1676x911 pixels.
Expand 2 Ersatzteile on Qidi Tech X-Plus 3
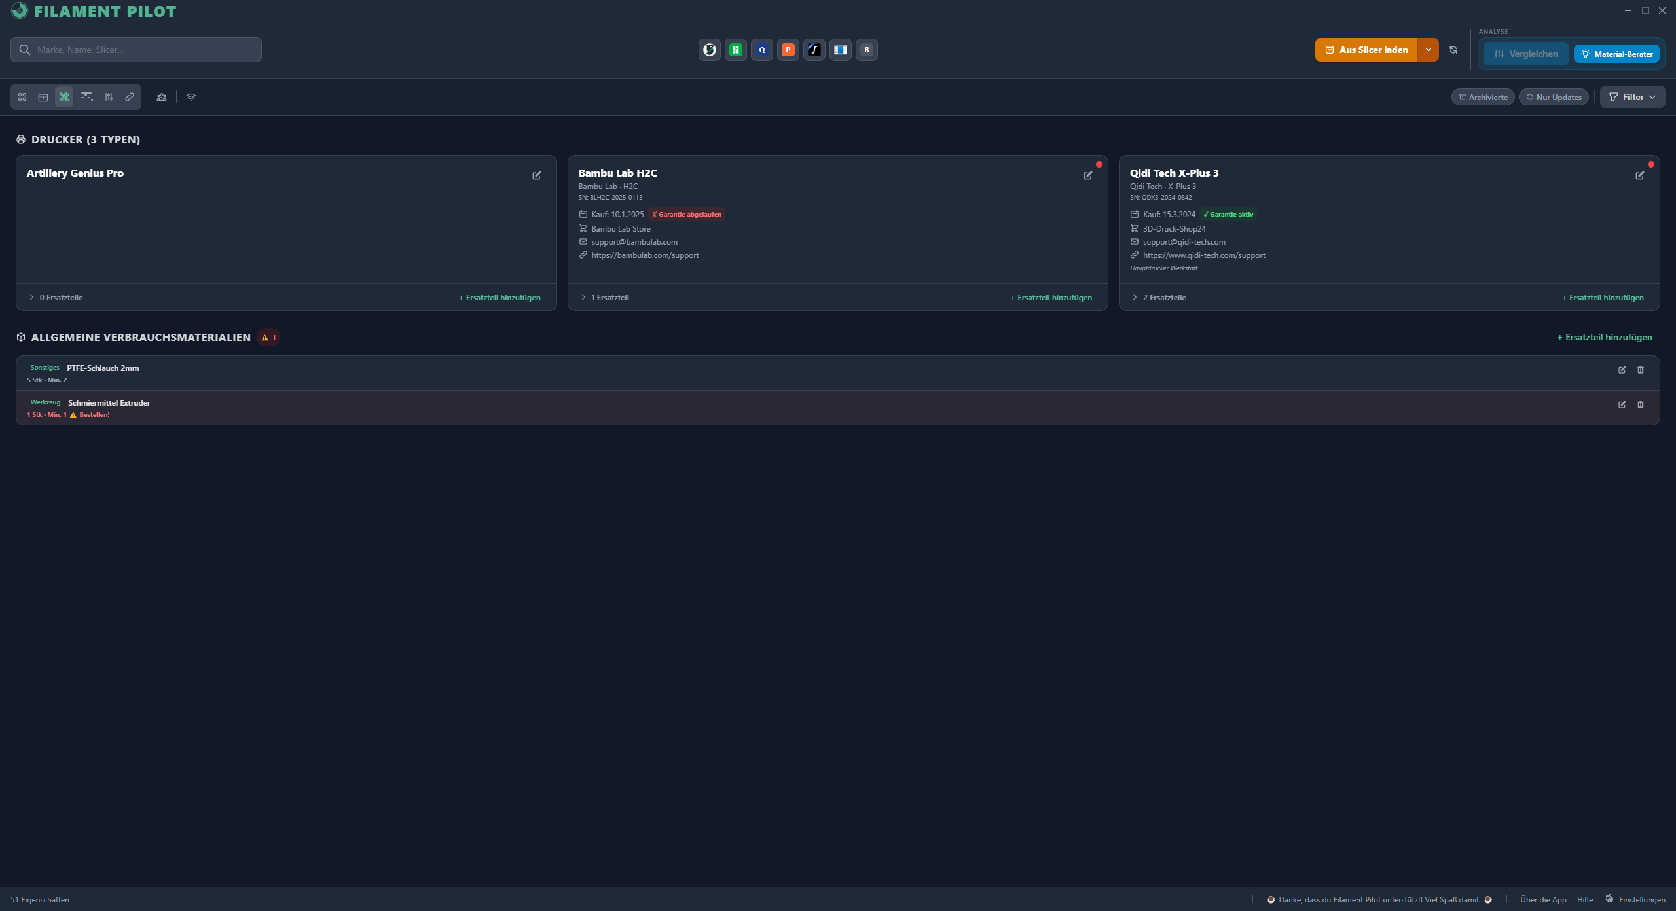point(1159,298)
